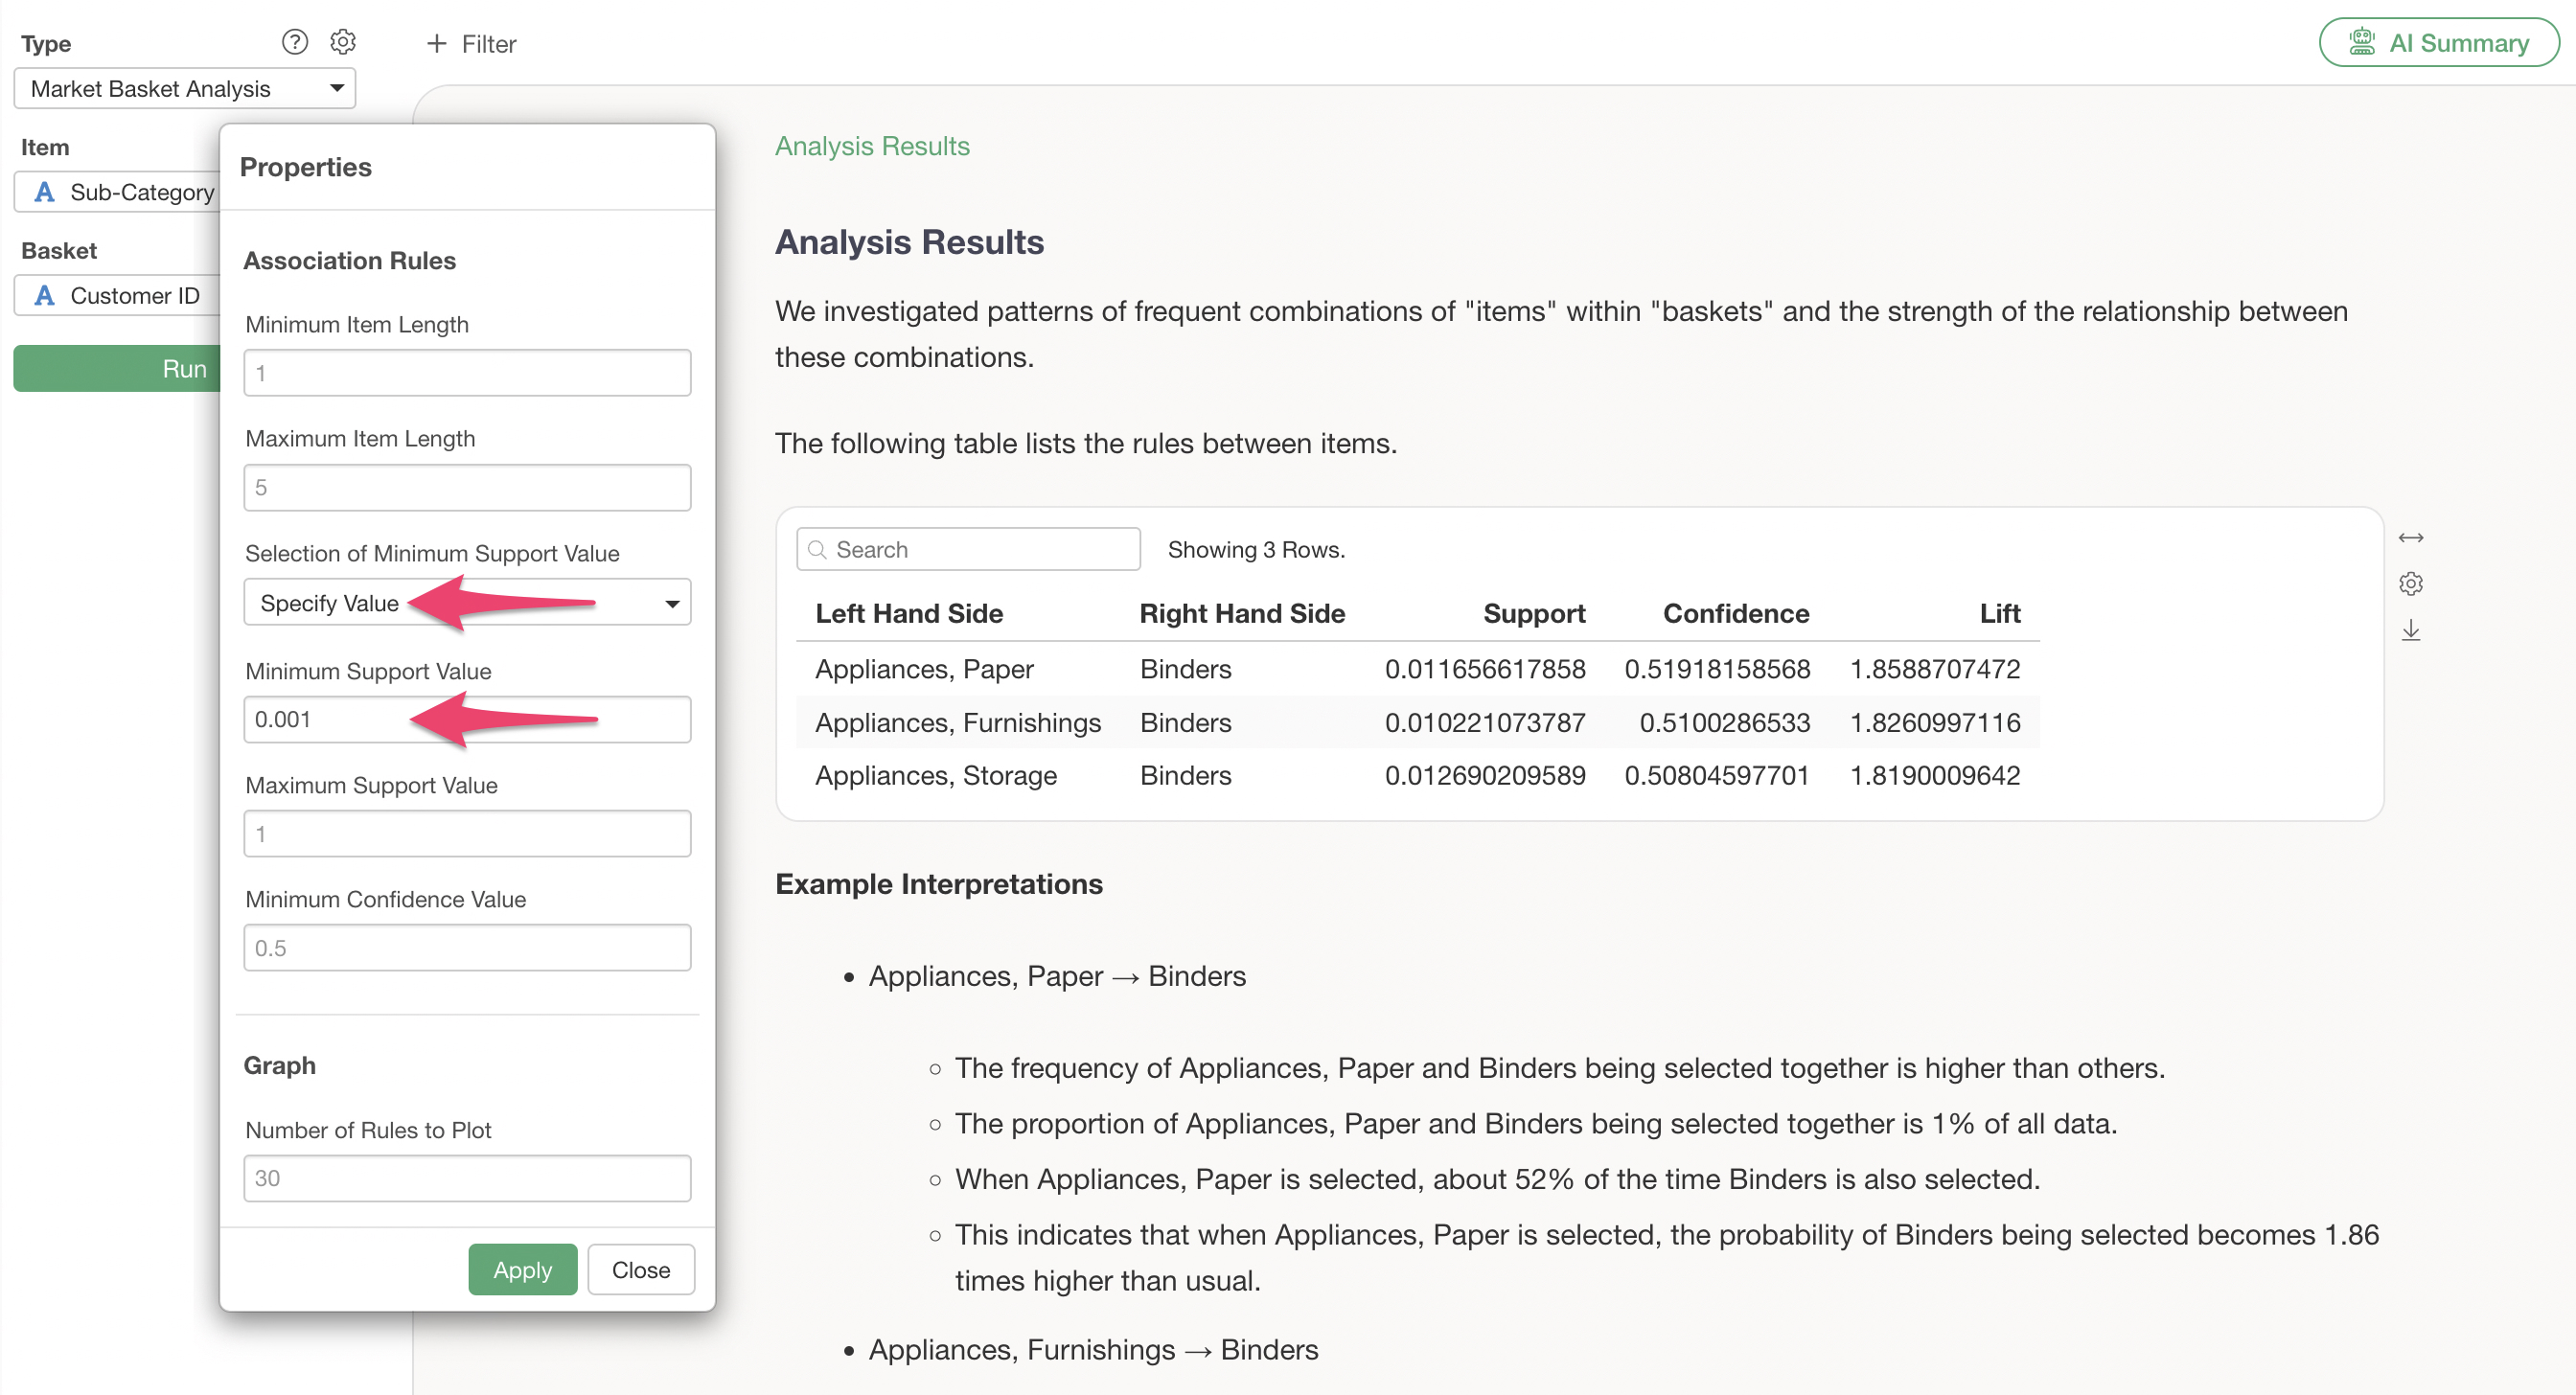Screen dimensions: 2576x1395
Task: Sort by Lift column header
Action: [x=1999, y=614]
